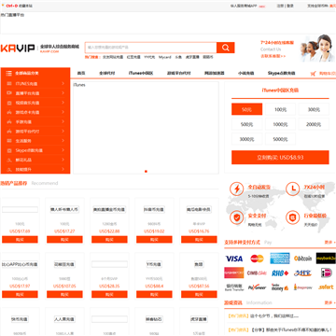Buy the USD$17.27 product

click(x=64, y=240)
